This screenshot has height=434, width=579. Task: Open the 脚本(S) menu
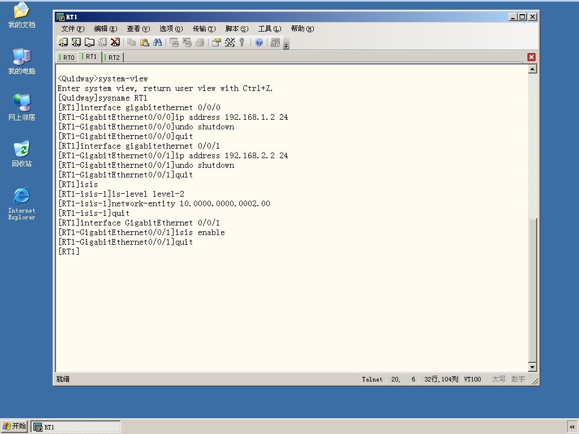pos(237,28)
